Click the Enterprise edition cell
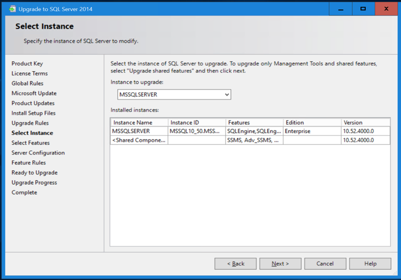This screenshot has width=401, height=280. click(x=312, y=131)
